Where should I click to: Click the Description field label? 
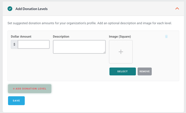coord(61,36)
